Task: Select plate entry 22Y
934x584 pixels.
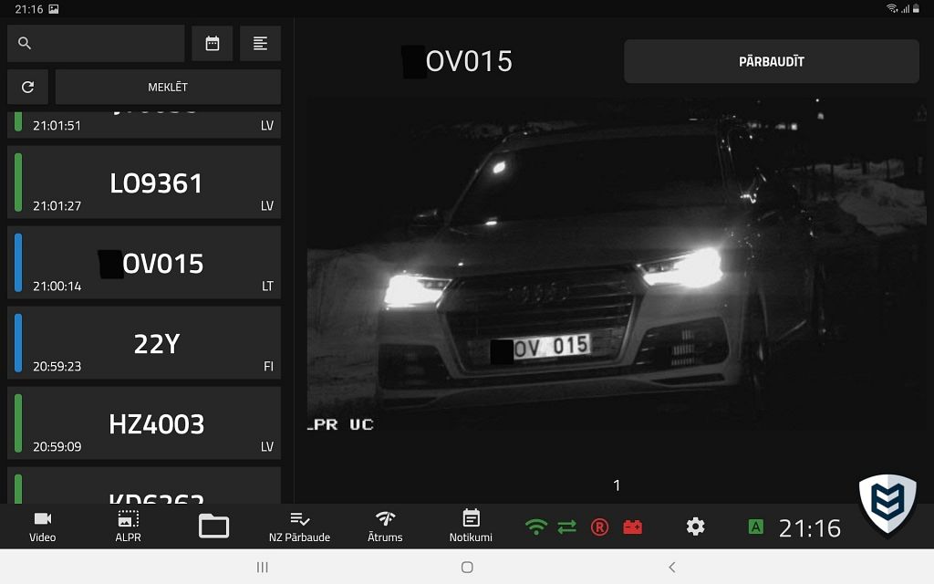Action: tap(143, 343)
